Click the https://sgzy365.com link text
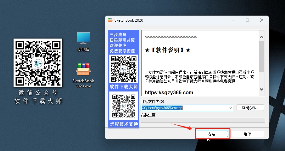The height and width of the screenshot is (151, 285). (x=169, y=92)
